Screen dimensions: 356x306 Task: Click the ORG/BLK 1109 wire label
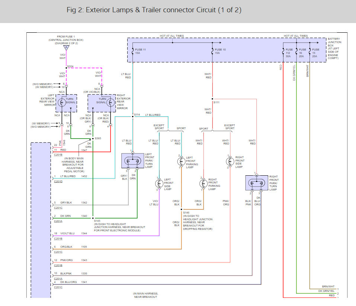(74, 247)
